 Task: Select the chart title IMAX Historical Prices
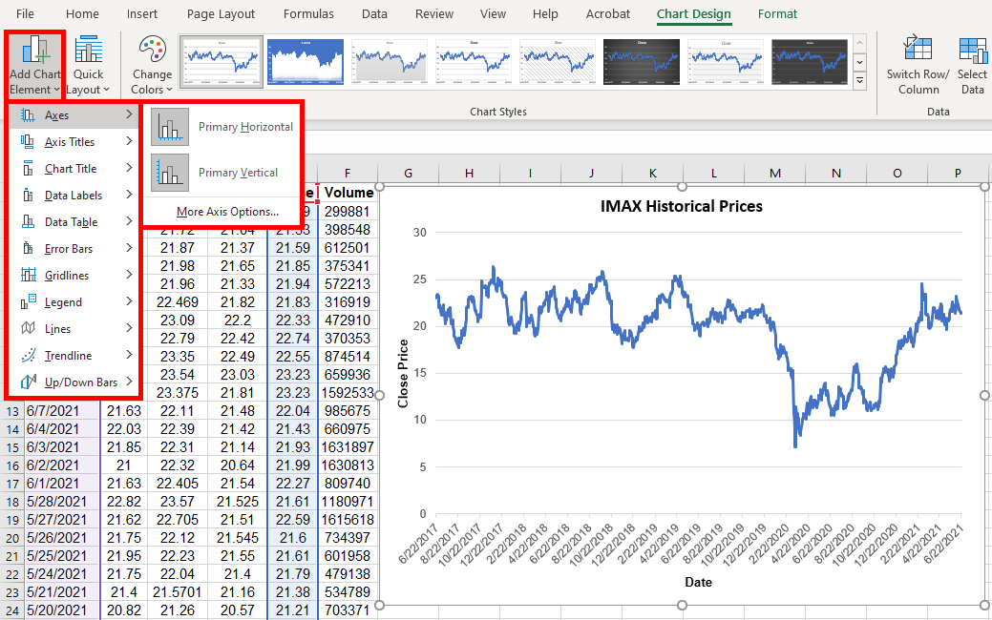682,206
